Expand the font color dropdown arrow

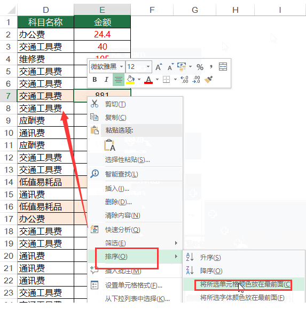pos(157,80)
